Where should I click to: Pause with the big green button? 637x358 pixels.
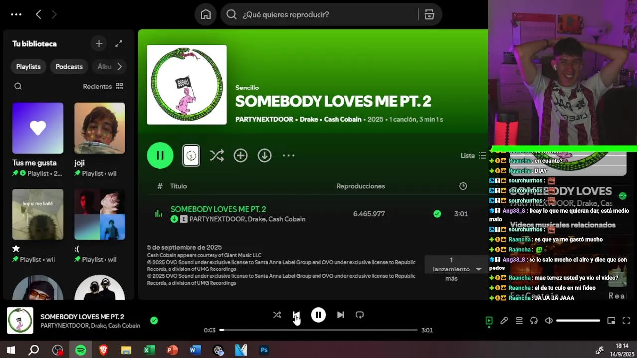point(160,156)
